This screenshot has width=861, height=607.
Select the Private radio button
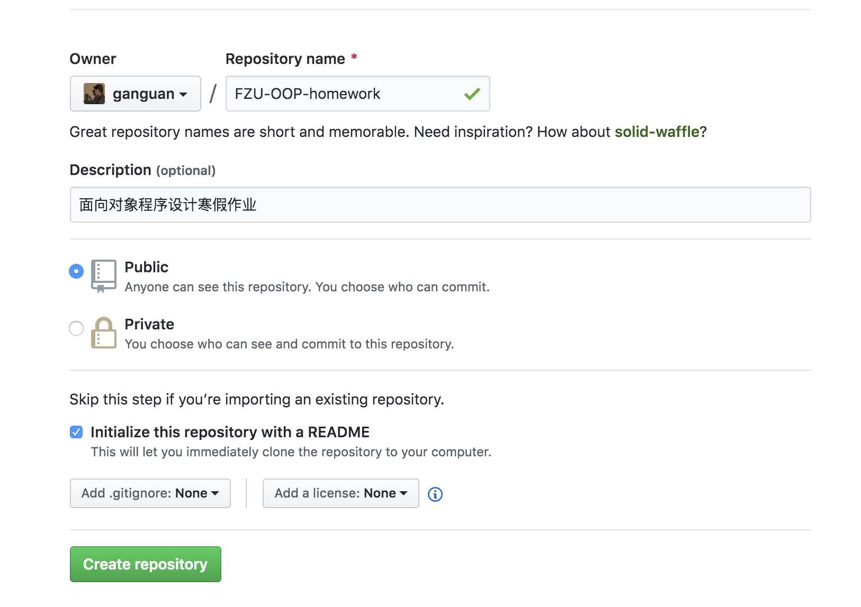(x=76, y=328)
